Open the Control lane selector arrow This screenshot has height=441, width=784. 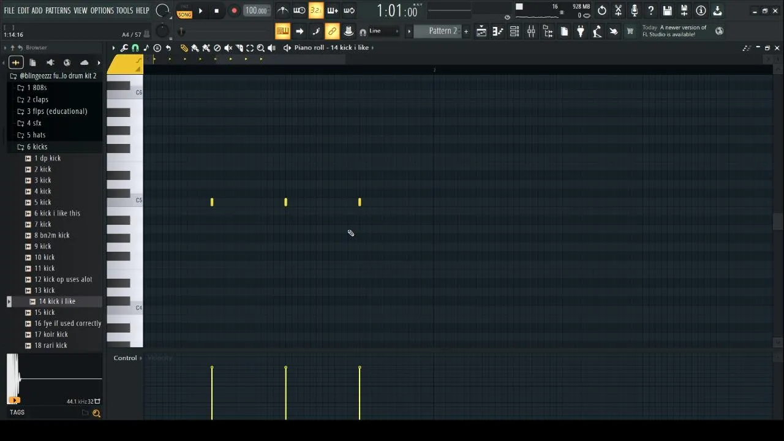[x=141, y=358]
